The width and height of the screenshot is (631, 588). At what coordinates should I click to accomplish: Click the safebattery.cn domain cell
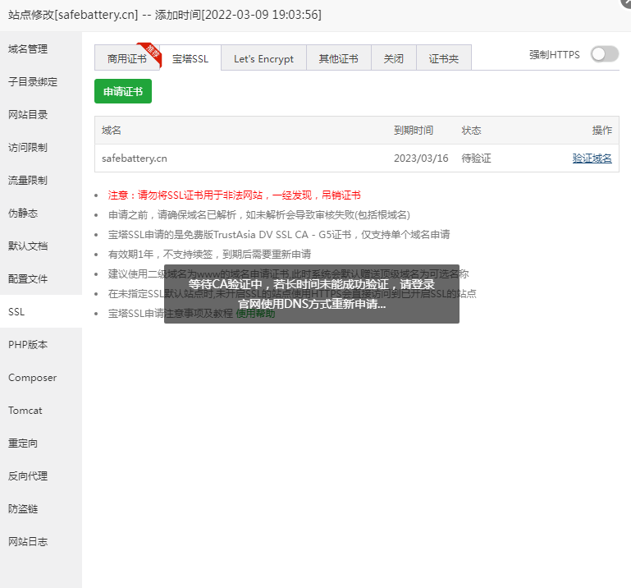point(135,158)
